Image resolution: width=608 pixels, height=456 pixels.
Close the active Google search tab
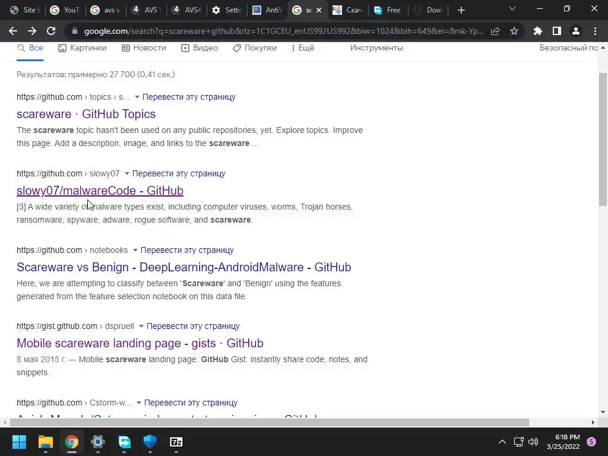tap(319, 10)
